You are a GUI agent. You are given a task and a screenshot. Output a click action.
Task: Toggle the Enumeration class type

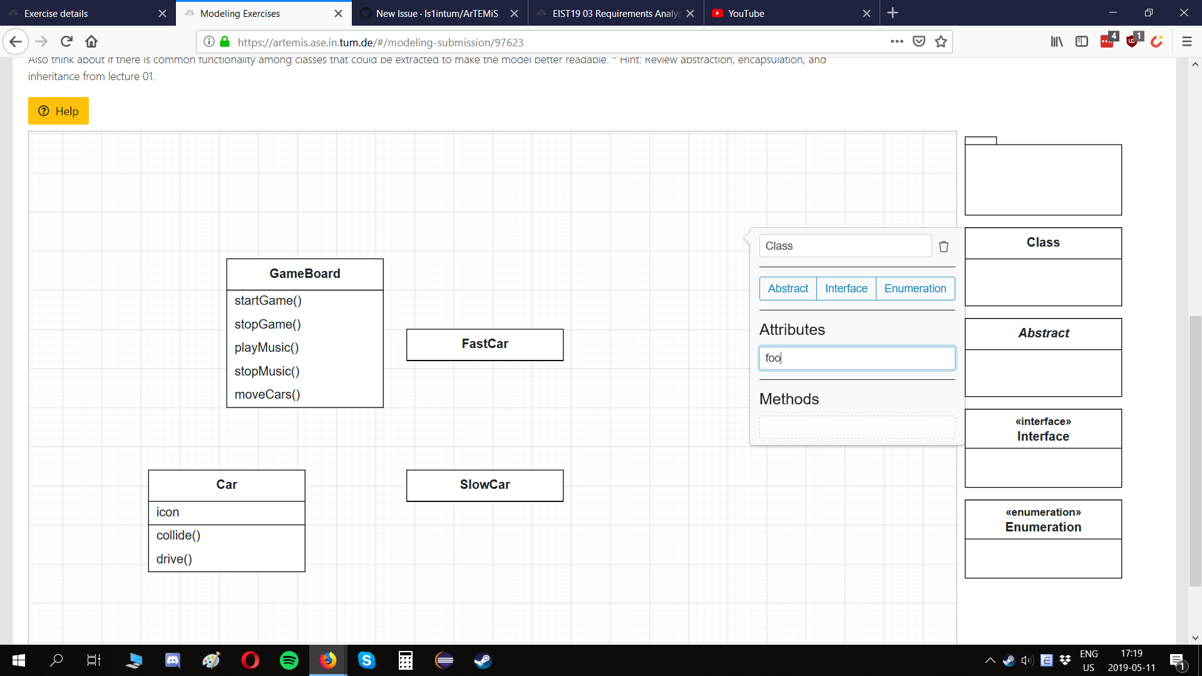pyautogui.click(x=915, y=289)
